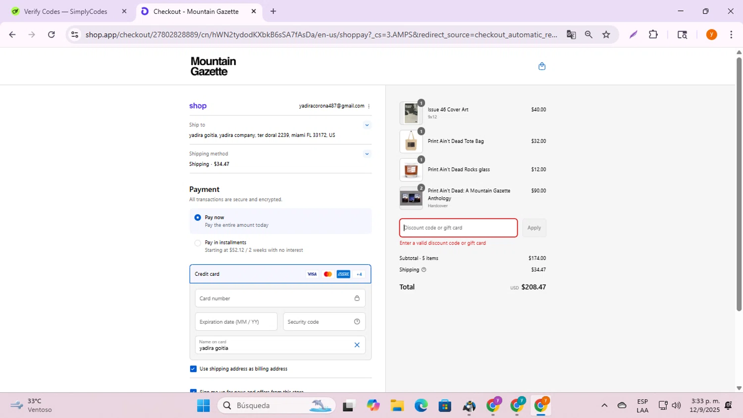Open the Extensions puzzle icon
Screen dimensions: 743x418
coord(653,35)
